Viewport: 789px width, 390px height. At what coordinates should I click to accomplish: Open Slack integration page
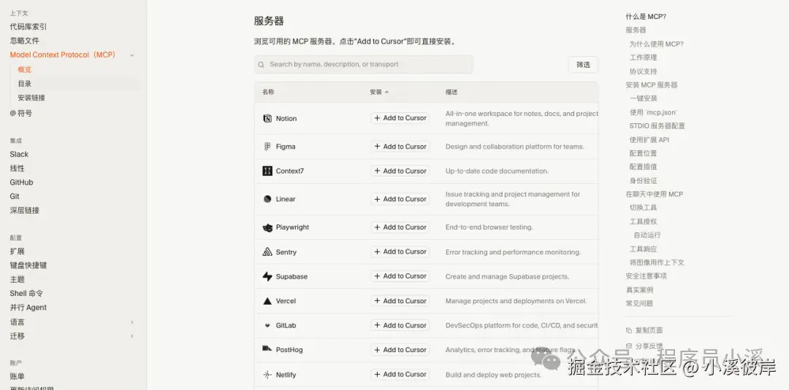(19, 155)
